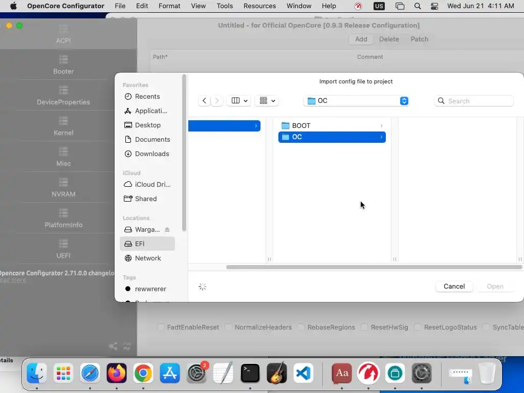Launch Google Chrome from the Dock

[x=143, y=373]
